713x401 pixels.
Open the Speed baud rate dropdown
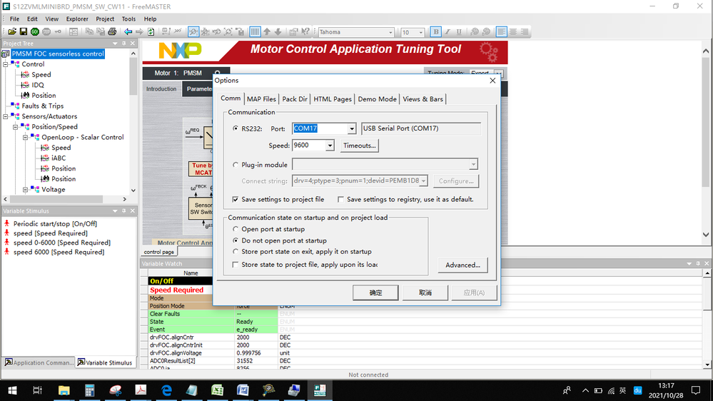coord(330,146)
